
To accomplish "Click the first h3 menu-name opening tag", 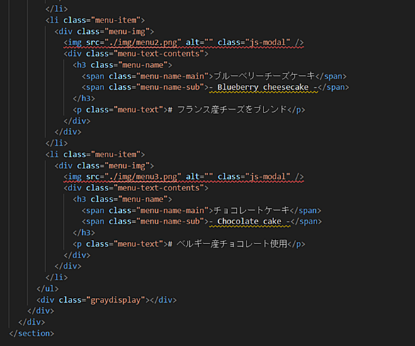I will (x=123, y=65).
